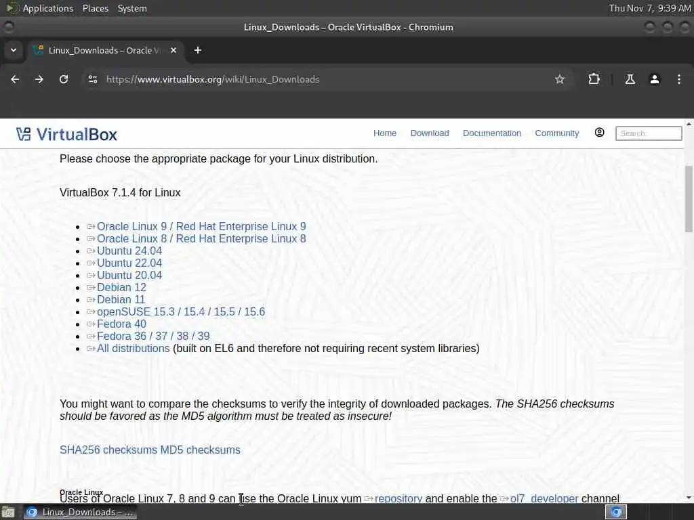Open the browser profile icon
This screenshot has width=694, height=520.
coord(655,79)
